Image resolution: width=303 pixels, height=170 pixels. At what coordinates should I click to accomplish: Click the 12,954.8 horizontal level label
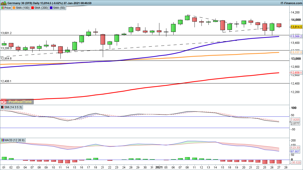tap(6, 59)
